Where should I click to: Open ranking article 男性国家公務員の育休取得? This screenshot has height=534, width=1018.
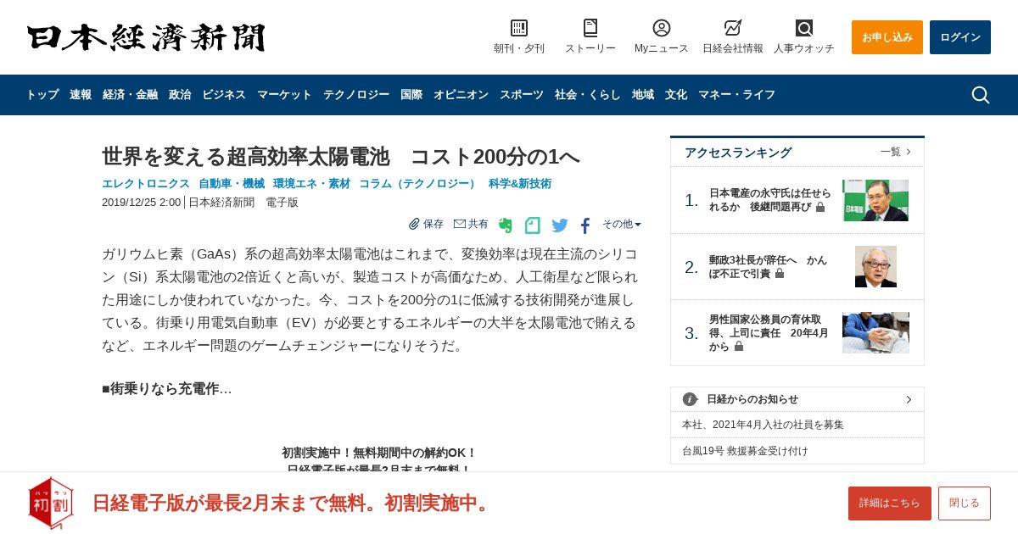[x=769, y=333]
